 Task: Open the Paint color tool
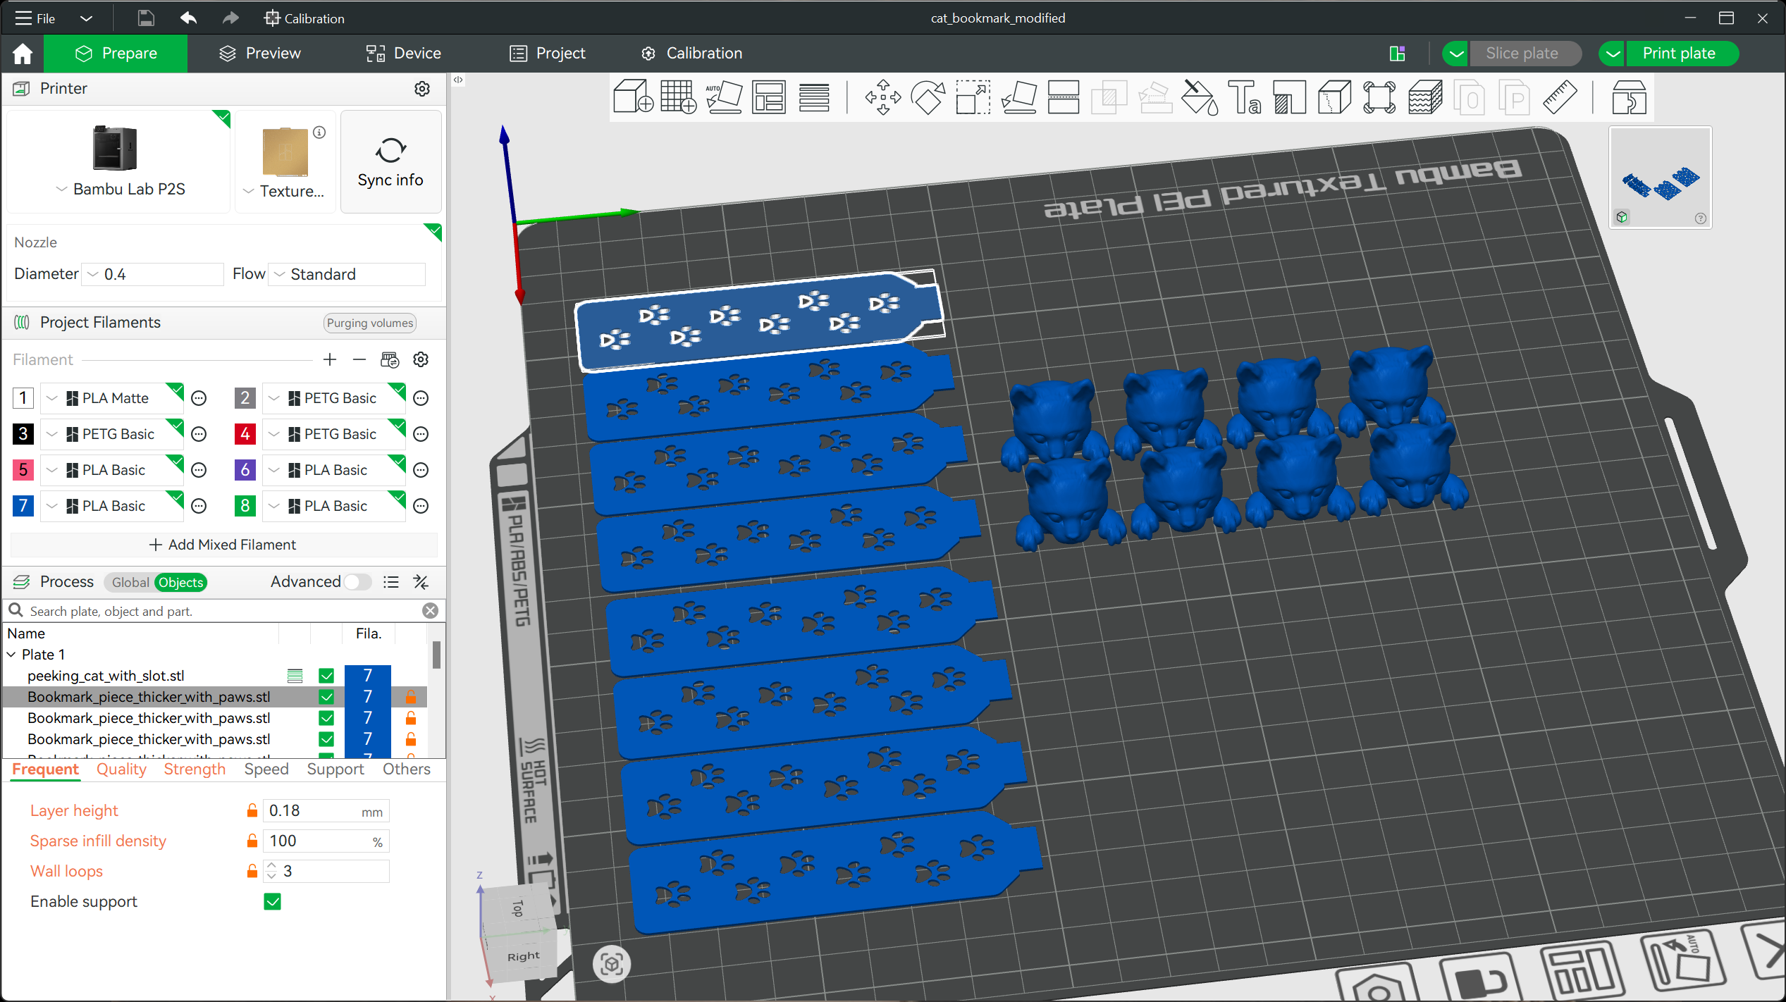click(1199, 97)
